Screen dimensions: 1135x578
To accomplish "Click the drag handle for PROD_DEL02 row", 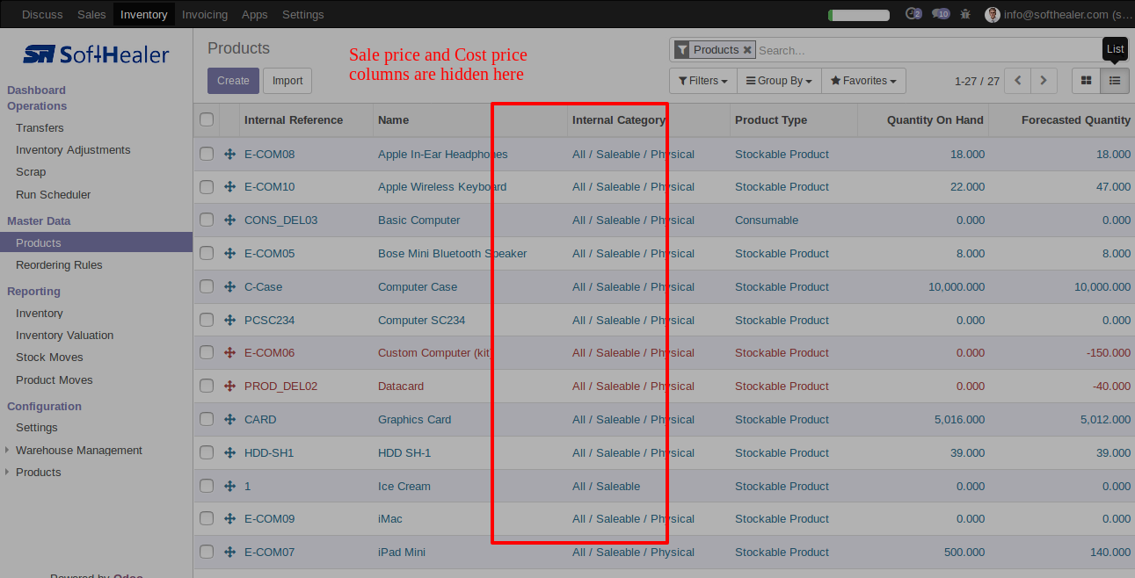I will 229,387.
